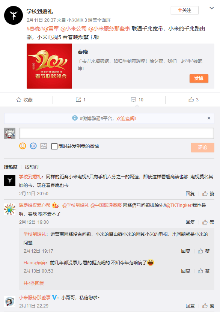Click the orange 发博 button
This screenshot has height=312, width=220.
coord(199,78)
